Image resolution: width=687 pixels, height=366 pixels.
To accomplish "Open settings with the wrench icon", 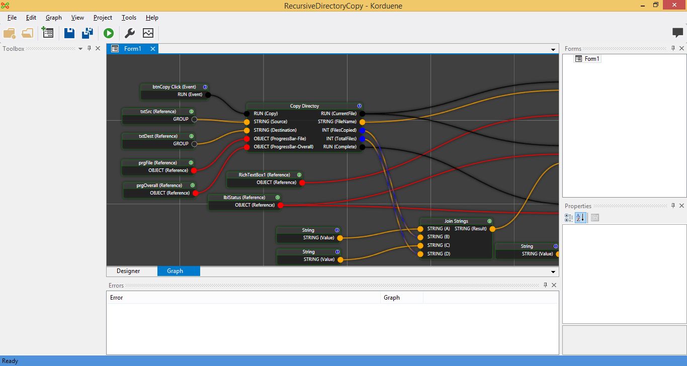I will point(129,33).
